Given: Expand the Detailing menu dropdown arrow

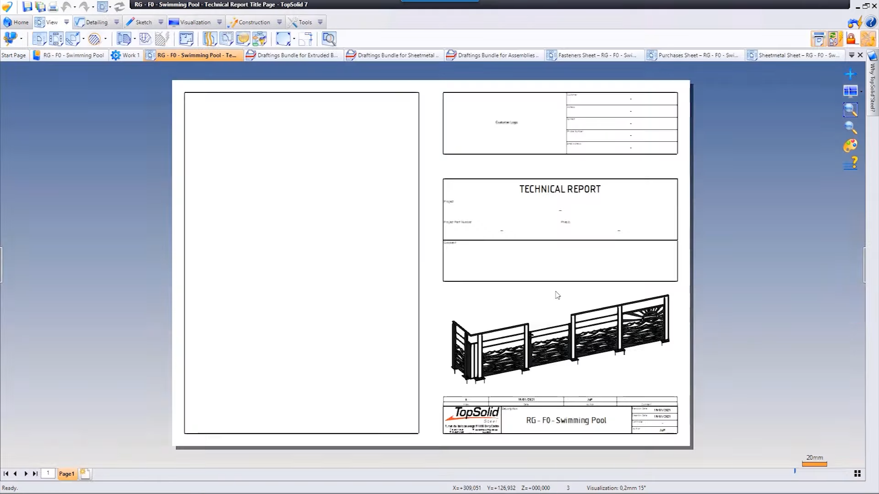Looking at the screenshot, I should point(116,22).
